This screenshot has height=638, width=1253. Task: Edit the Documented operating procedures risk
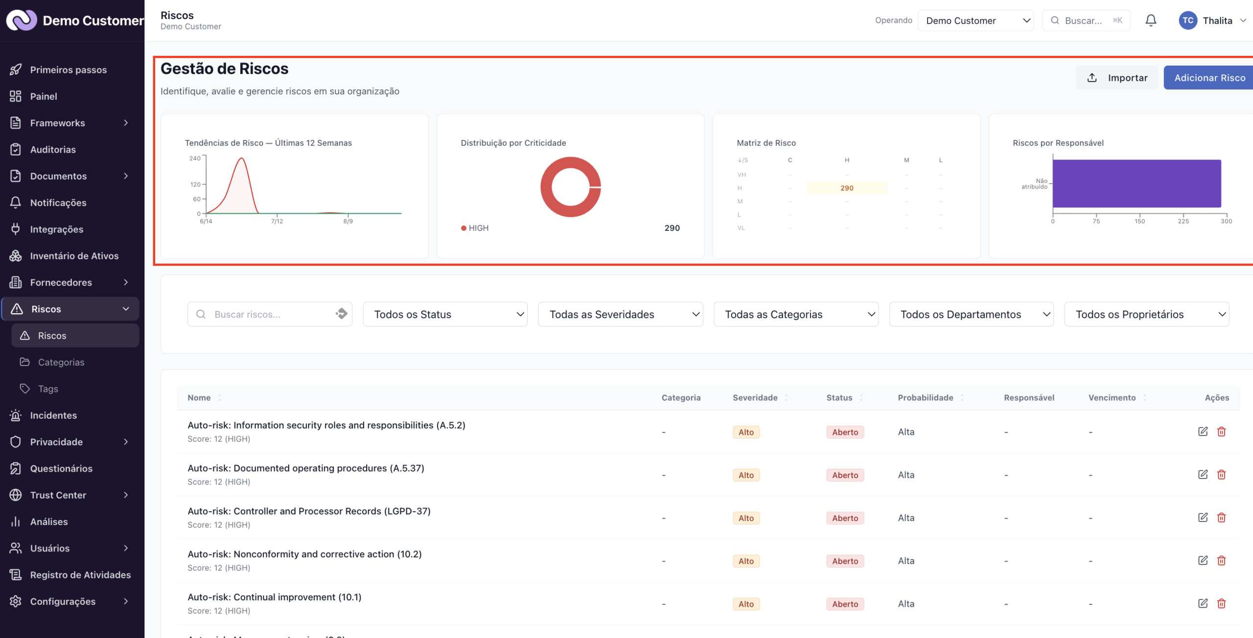coord(1203,475)
